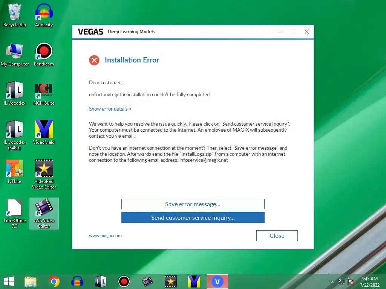The height and width of the screenshot is (289, 386).
Task: Select the LibreOffice 7.3 desktop shortcut
Action: click(x=15, y=214)
